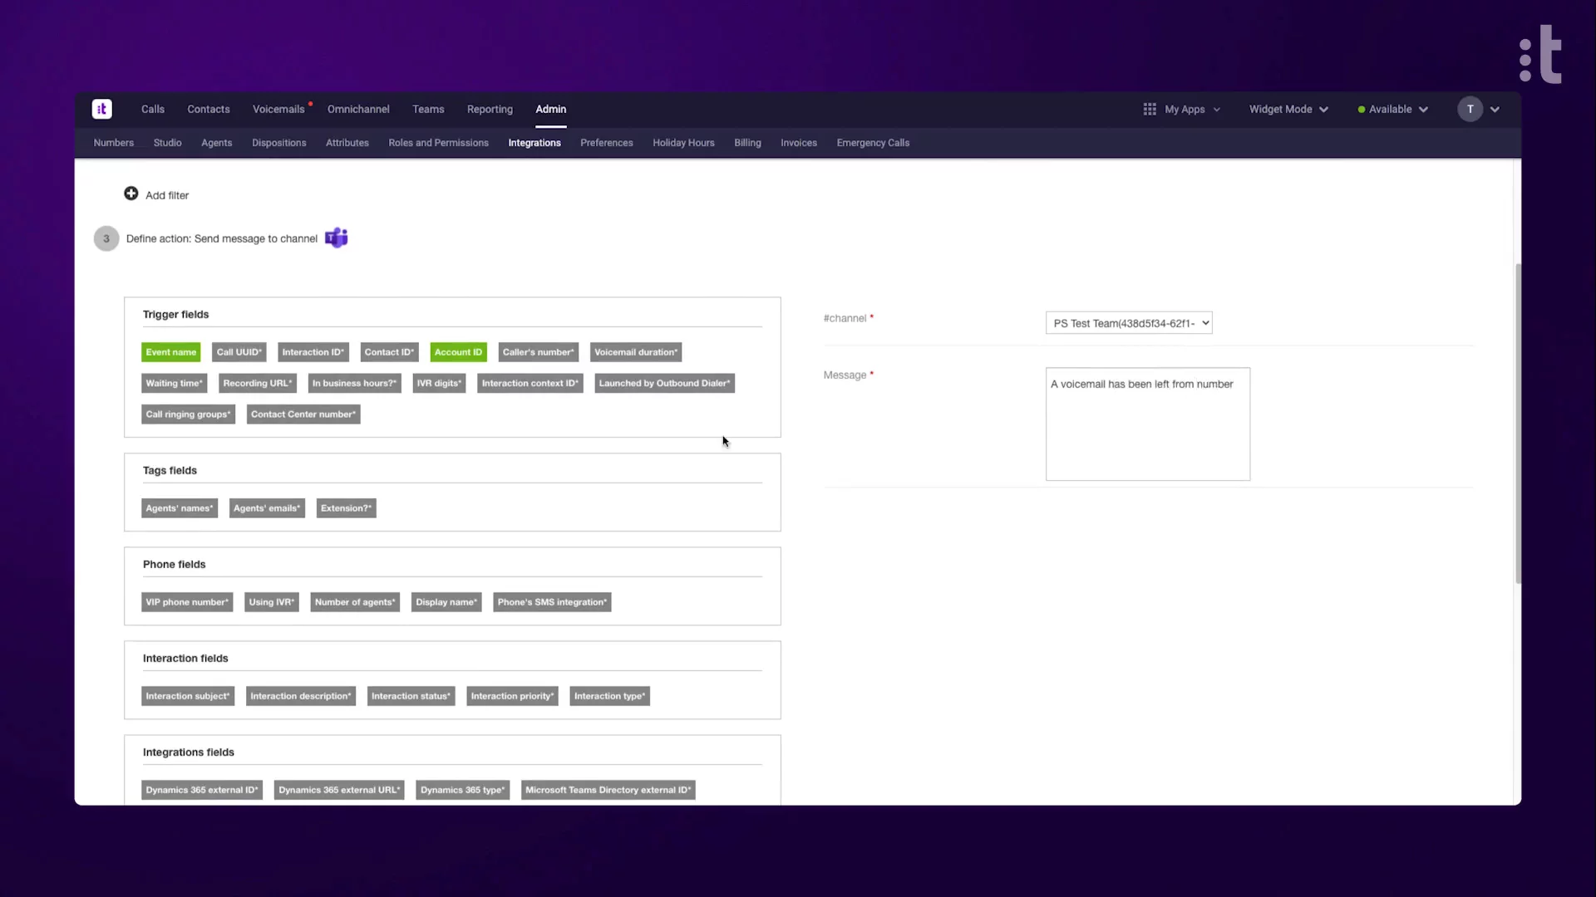Viewport: 1596px width, 897px height.
Task: Click the vertical page scrollbar
Action: (x=1518, y=424)
